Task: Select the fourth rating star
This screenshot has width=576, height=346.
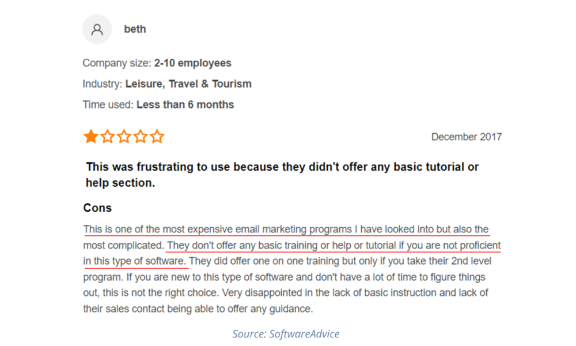Action: coord(141,137)
